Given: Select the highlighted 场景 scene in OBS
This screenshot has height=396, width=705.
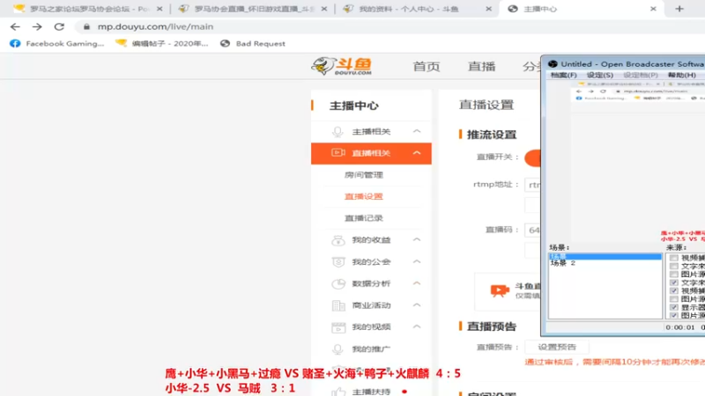Looking at the screenshot, I should (x=605, y=256).
